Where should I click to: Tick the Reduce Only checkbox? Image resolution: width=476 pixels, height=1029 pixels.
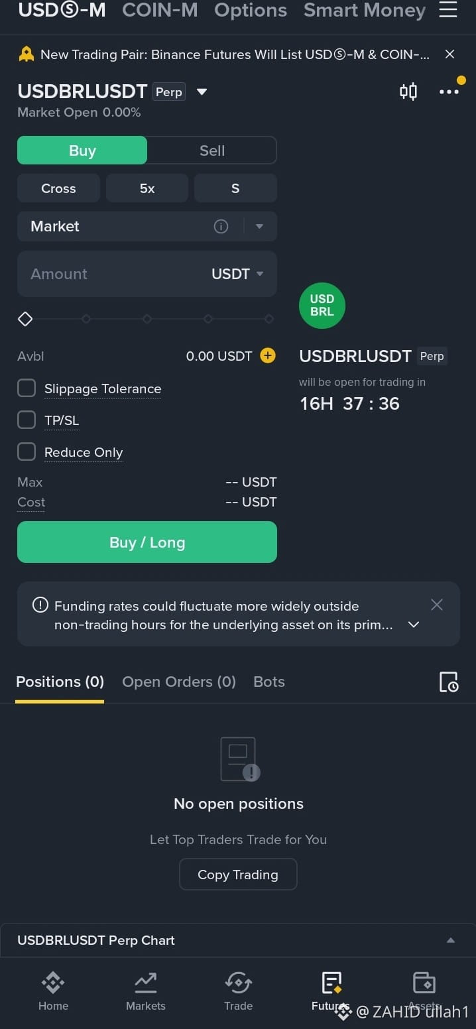click(27, 452)
